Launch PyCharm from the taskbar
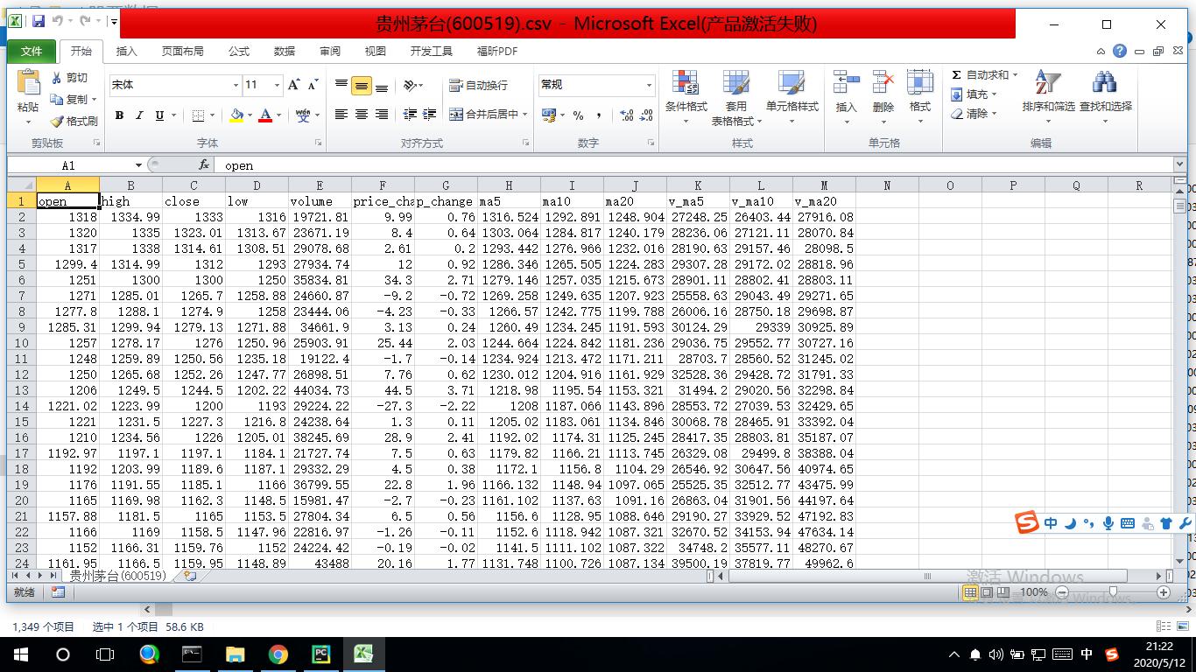The width and height of the screenshot is (1196, 672). pos(320,654)
